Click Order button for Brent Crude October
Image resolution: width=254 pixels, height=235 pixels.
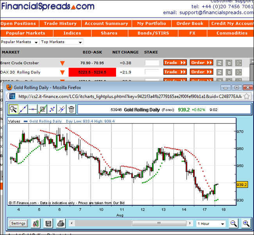[202, 63]
